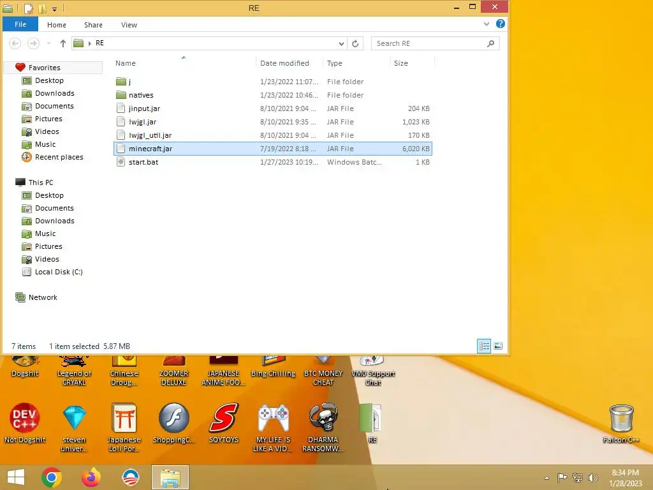
Task: Open Downloads under This PC
Action: click(x=55, y=221)
